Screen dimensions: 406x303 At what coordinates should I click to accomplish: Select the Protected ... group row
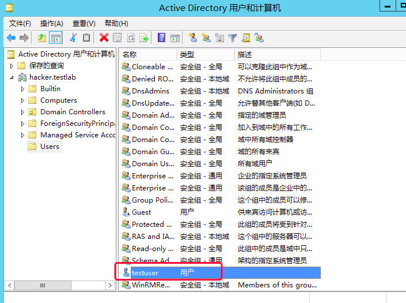pos(221,224)
